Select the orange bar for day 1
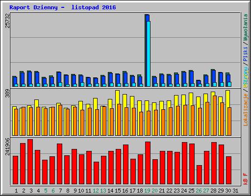The width and height of the screenshot is (251, 196). [16, 122]
